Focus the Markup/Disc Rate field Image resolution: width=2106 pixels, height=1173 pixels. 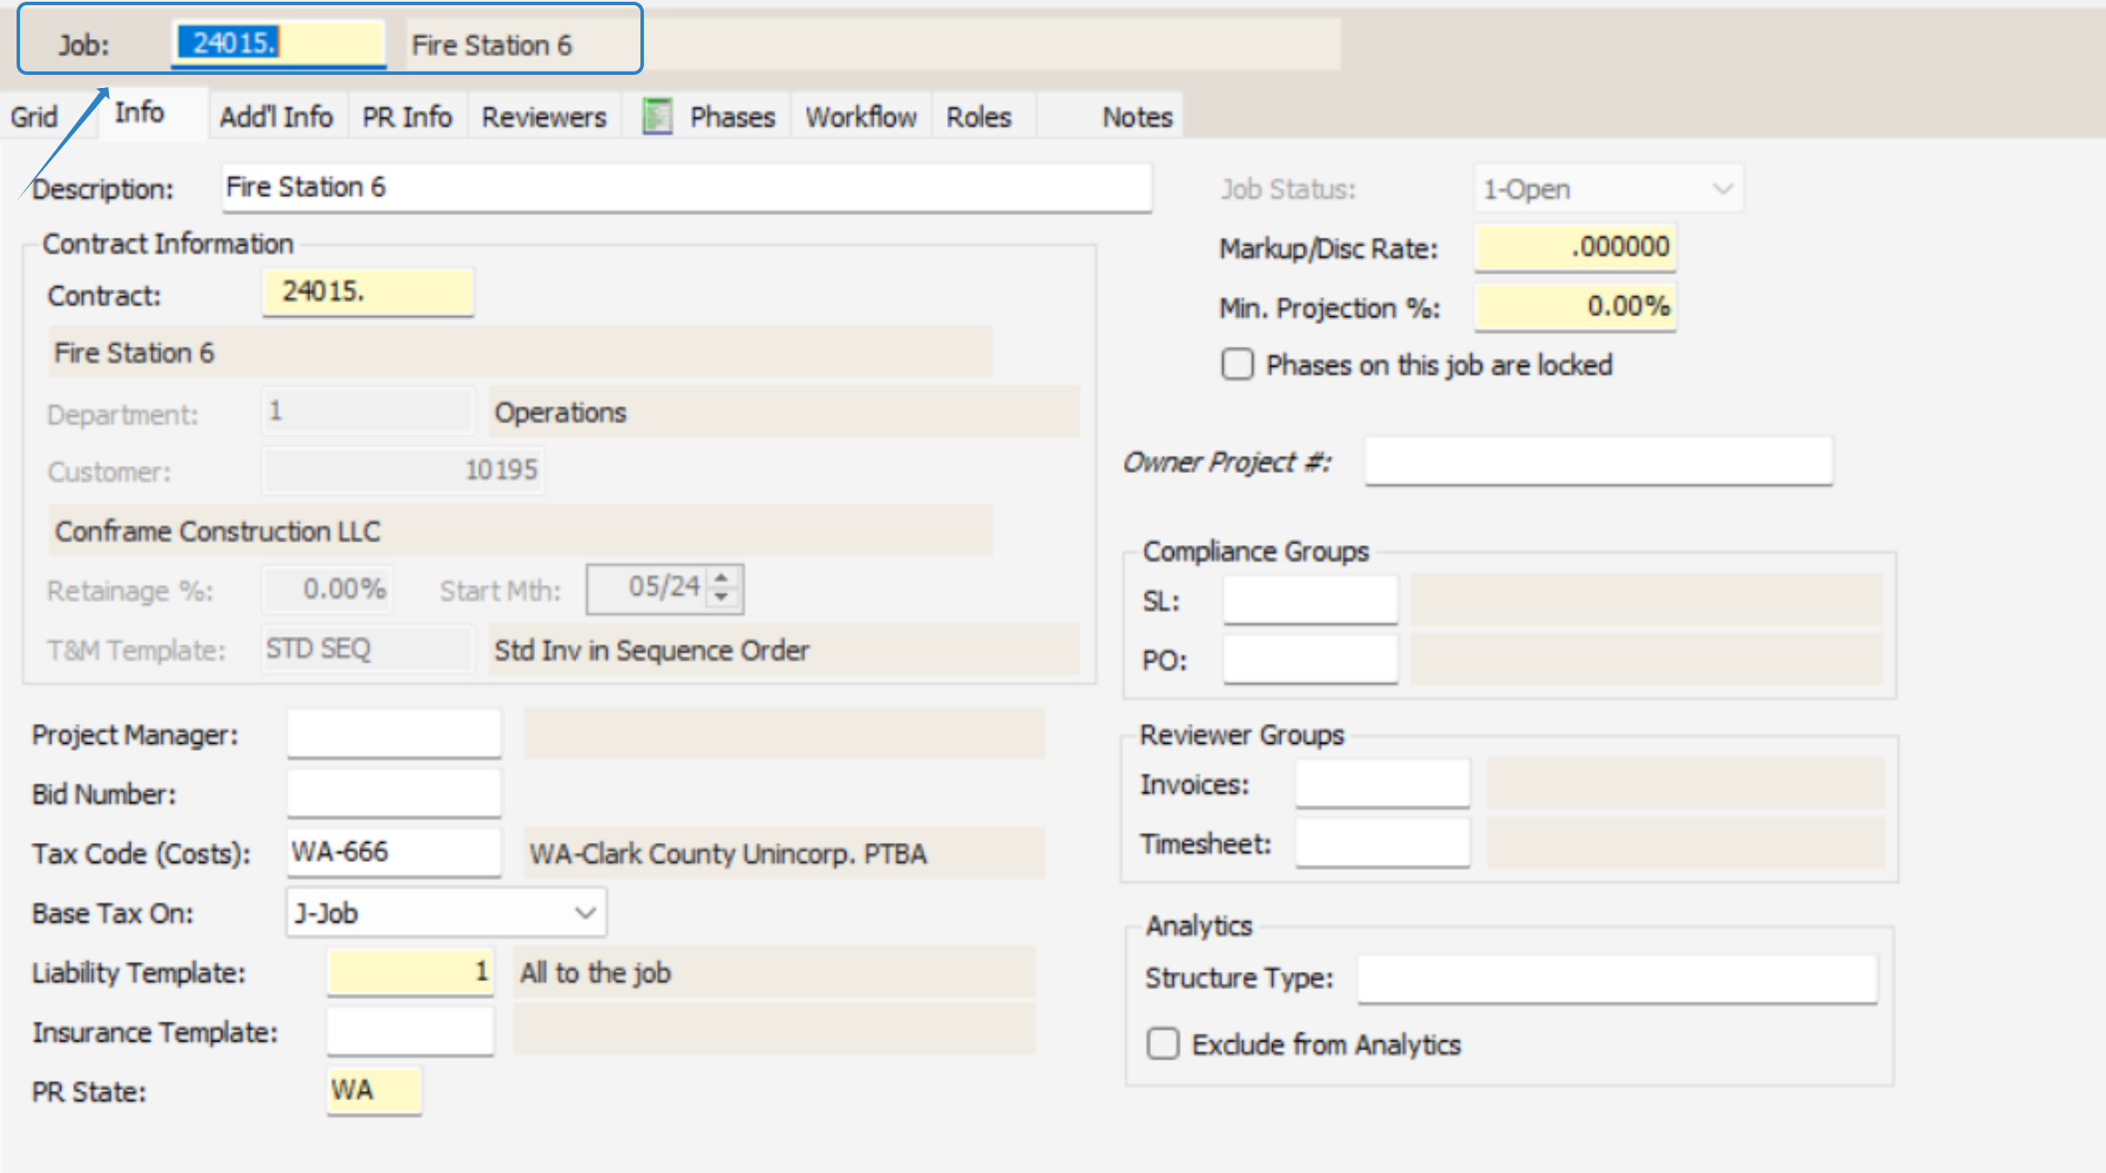click(1575, 247)
